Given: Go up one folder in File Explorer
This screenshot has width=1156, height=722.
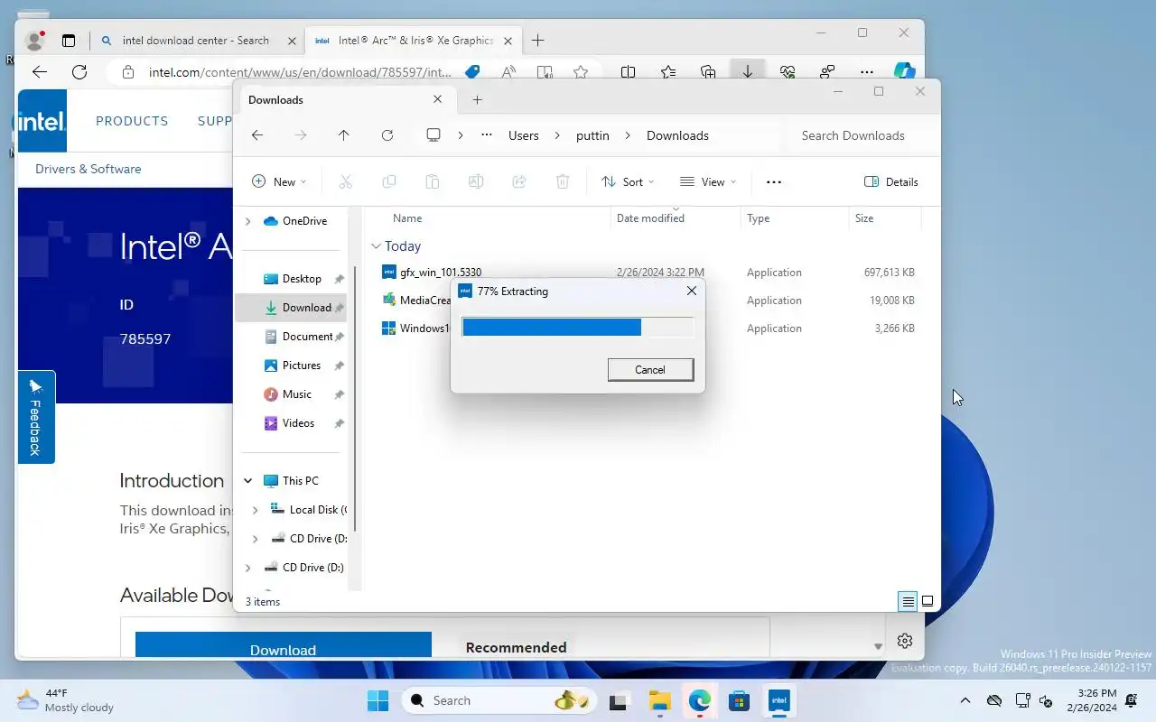Looking at the screenshot, I should [x=343, y=135].
